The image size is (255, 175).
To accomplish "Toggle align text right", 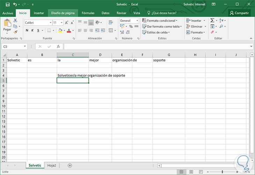I will click(91, 30).
